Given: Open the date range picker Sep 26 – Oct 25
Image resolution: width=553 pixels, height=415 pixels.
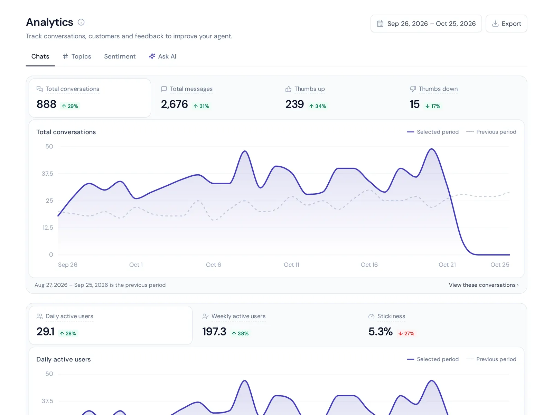Looking at the screenshot, I should 426,24.
